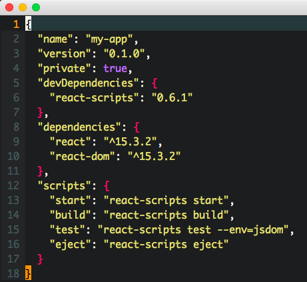Click the opening brace on line 1
The height and width of the screenshot is (282, 307).
(x=28, y=24)
